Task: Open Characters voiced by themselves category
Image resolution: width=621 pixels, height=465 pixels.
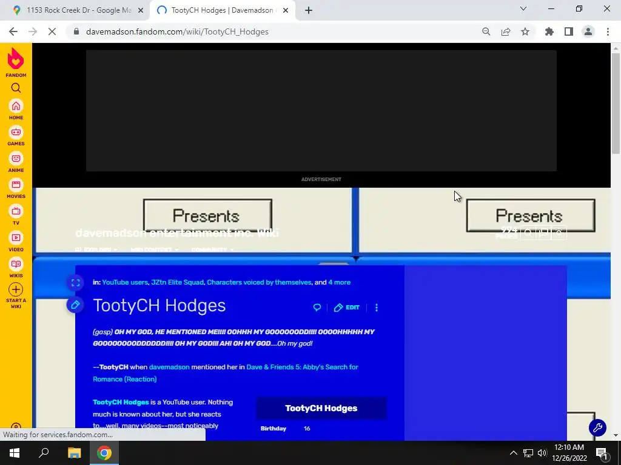Action: point(259,282)
